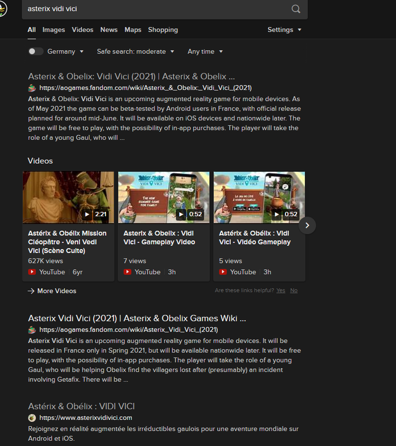This screenshot has height=446, width=396.
Task: Switch to the Videos tab
Action: (x=83, y=30)
